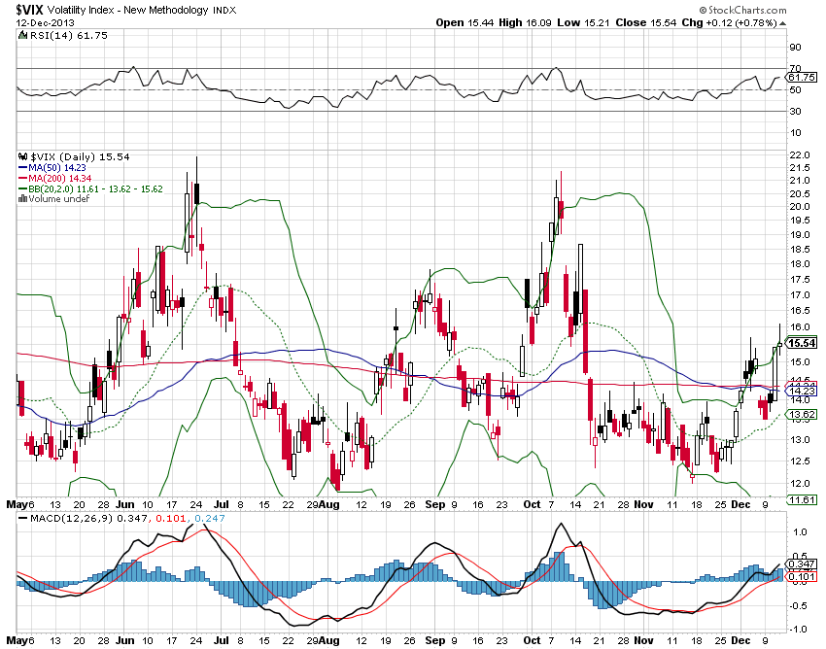
Task: Click 'Nov' on the MACD panel's bottom date axis
Action: click(643, 640)
